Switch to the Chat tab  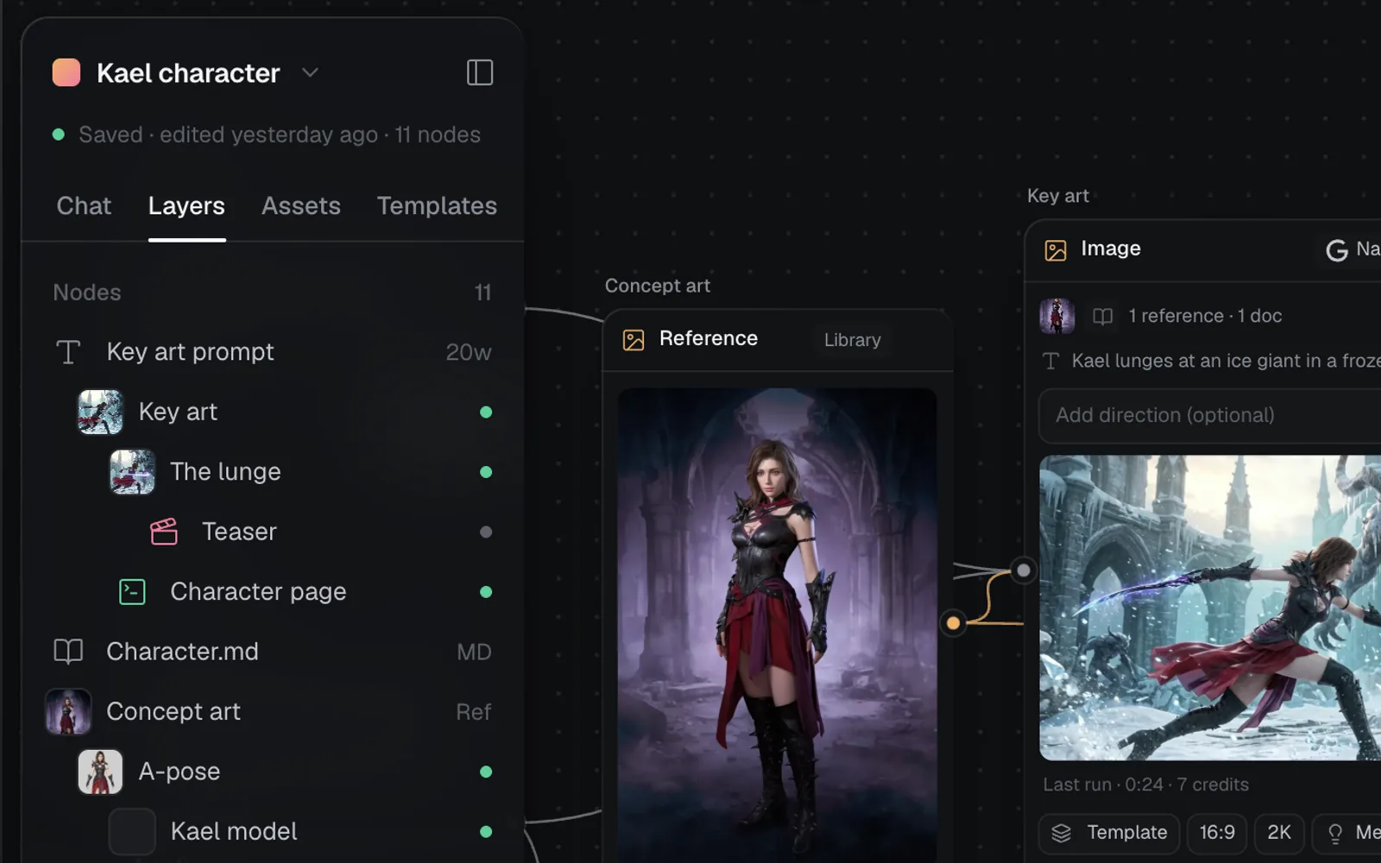click(84, 205)
